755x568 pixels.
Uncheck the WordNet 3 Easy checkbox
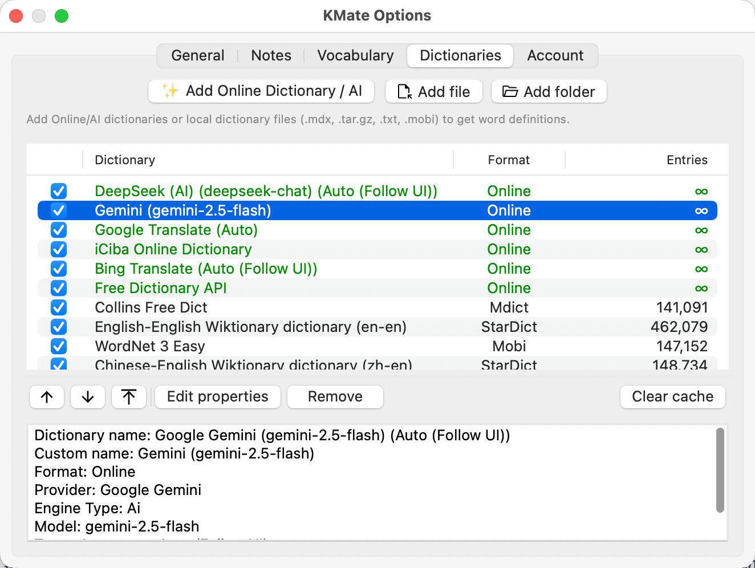[x=59, y=346]
